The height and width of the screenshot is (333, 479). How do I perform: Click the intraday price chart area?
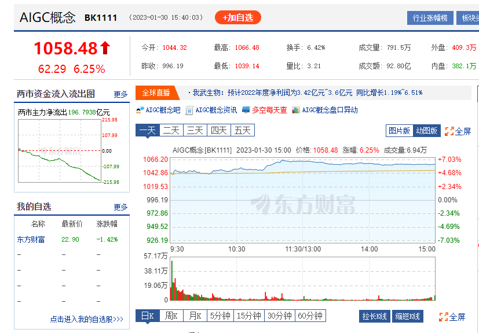tap(302, 199)
